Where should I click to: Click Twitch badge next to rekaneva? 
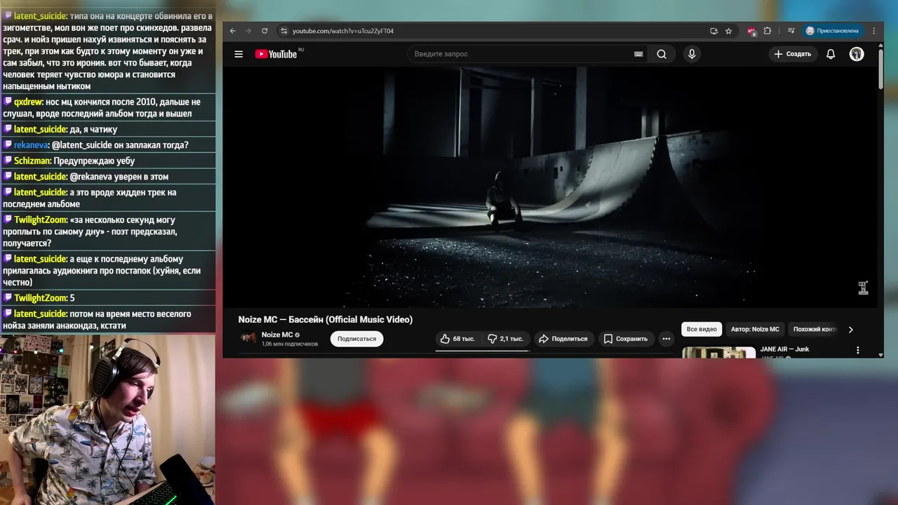[x=8, y=145]
